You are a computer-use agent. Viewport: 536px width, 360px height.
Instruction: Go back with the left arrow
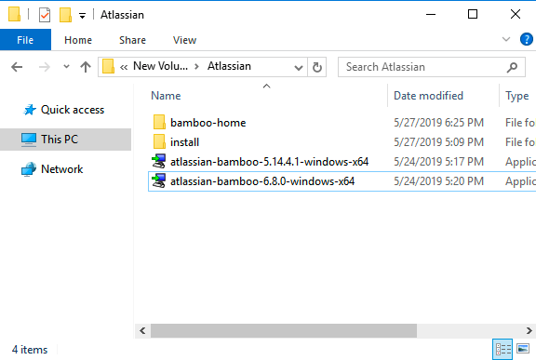[17, 67]
